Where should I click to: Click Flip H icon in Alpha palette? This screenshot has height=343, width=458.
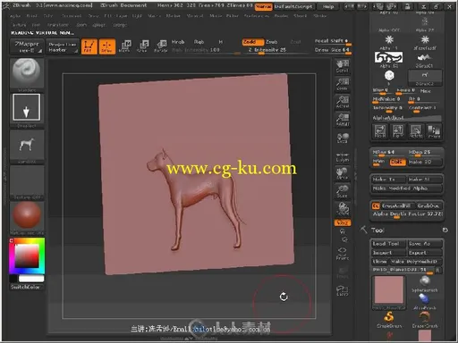(x=380, y=131)
